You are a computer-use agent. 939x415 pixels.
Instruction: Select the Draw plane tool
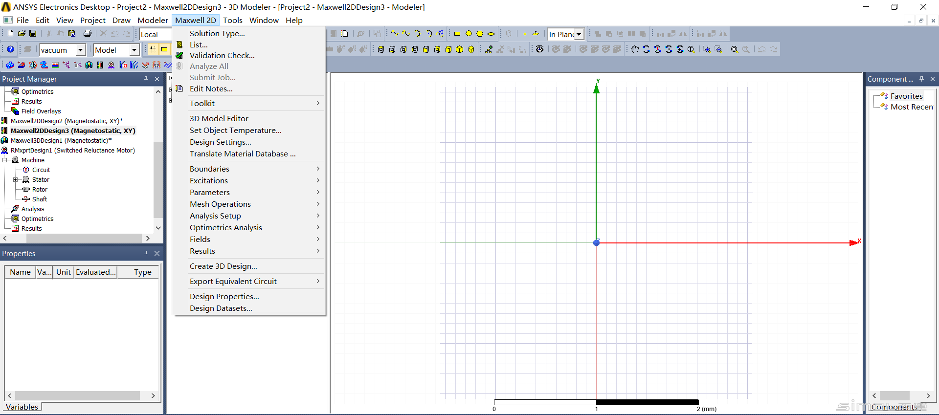coord(536,33)
